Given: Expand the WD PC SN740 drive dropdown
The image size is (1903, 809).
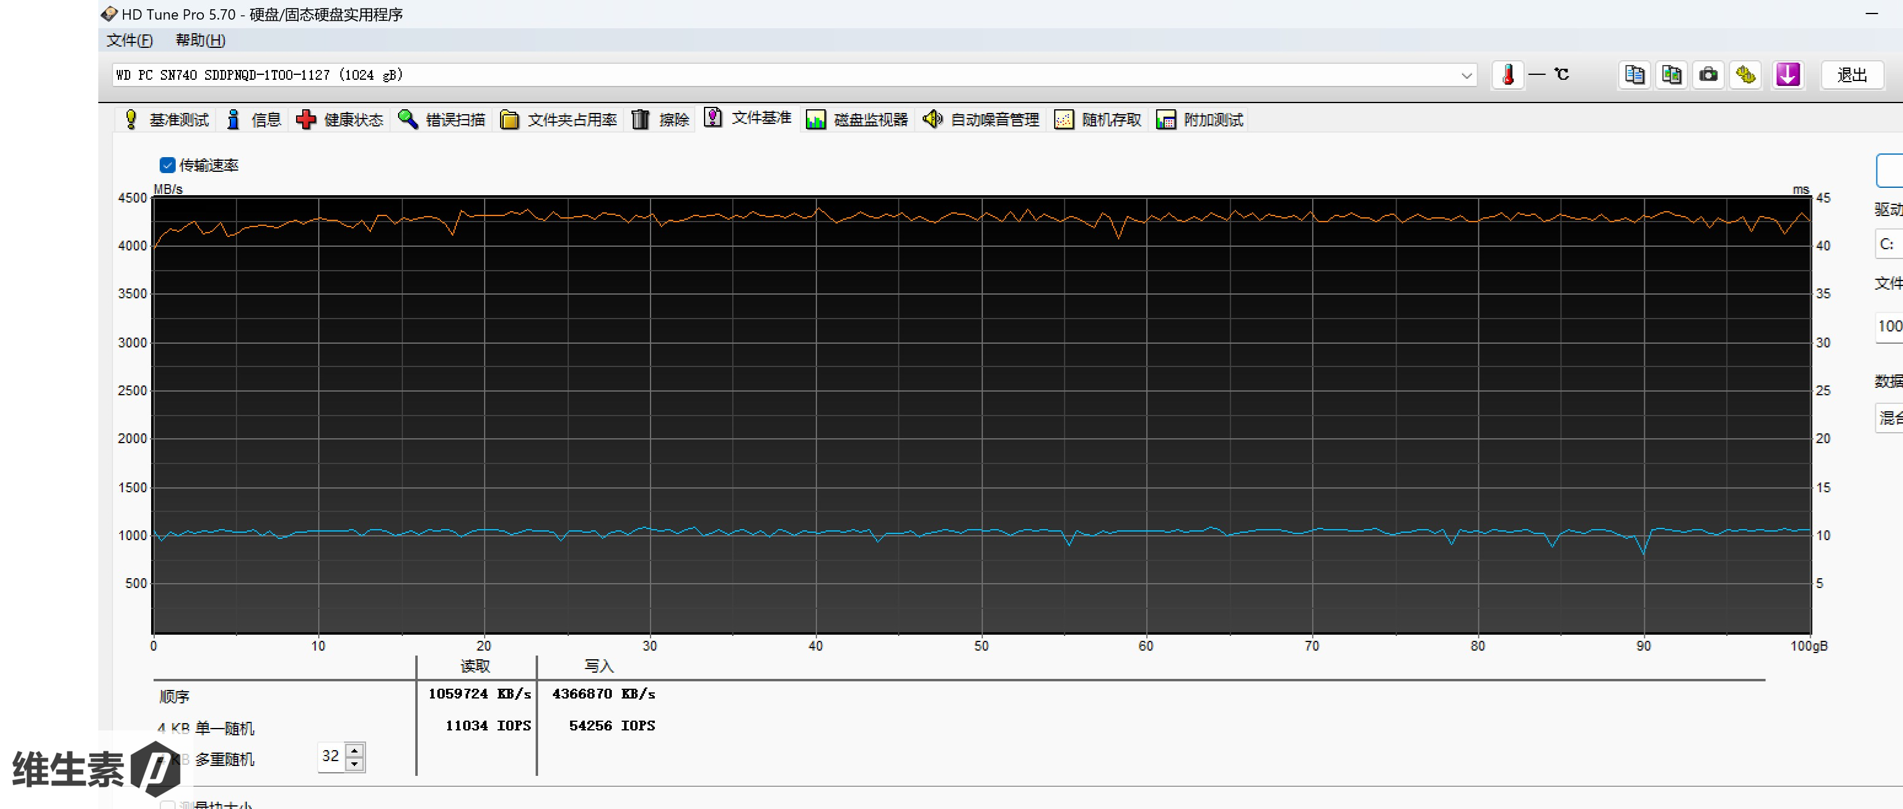Looking at the screenshot, I should pyautogui.click(x=1466, y=75).
